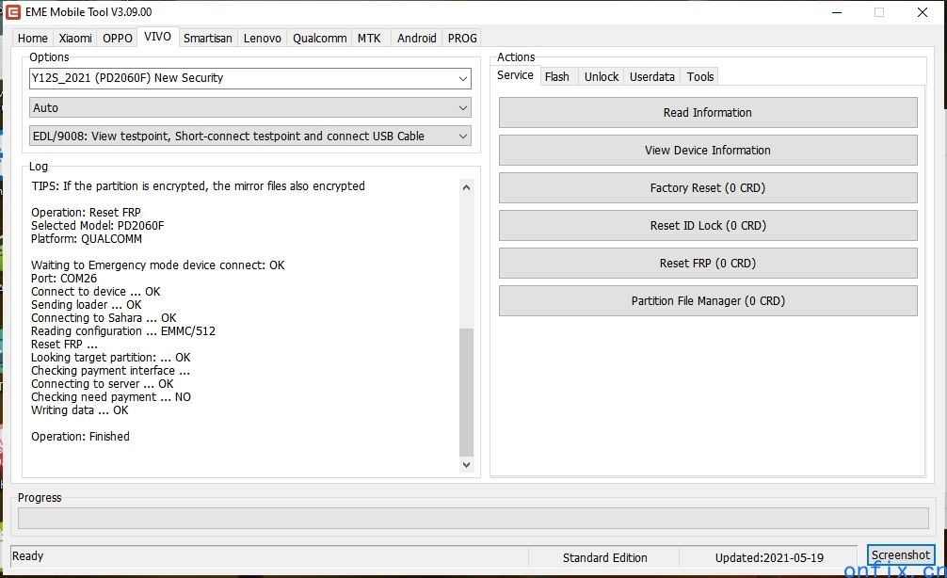Click the log scroll-up arrow
The image size is (947, 578).
click(466, 186)
